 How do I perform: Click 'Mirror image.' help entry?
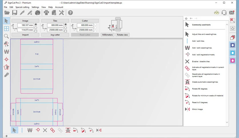pos(197,109)
